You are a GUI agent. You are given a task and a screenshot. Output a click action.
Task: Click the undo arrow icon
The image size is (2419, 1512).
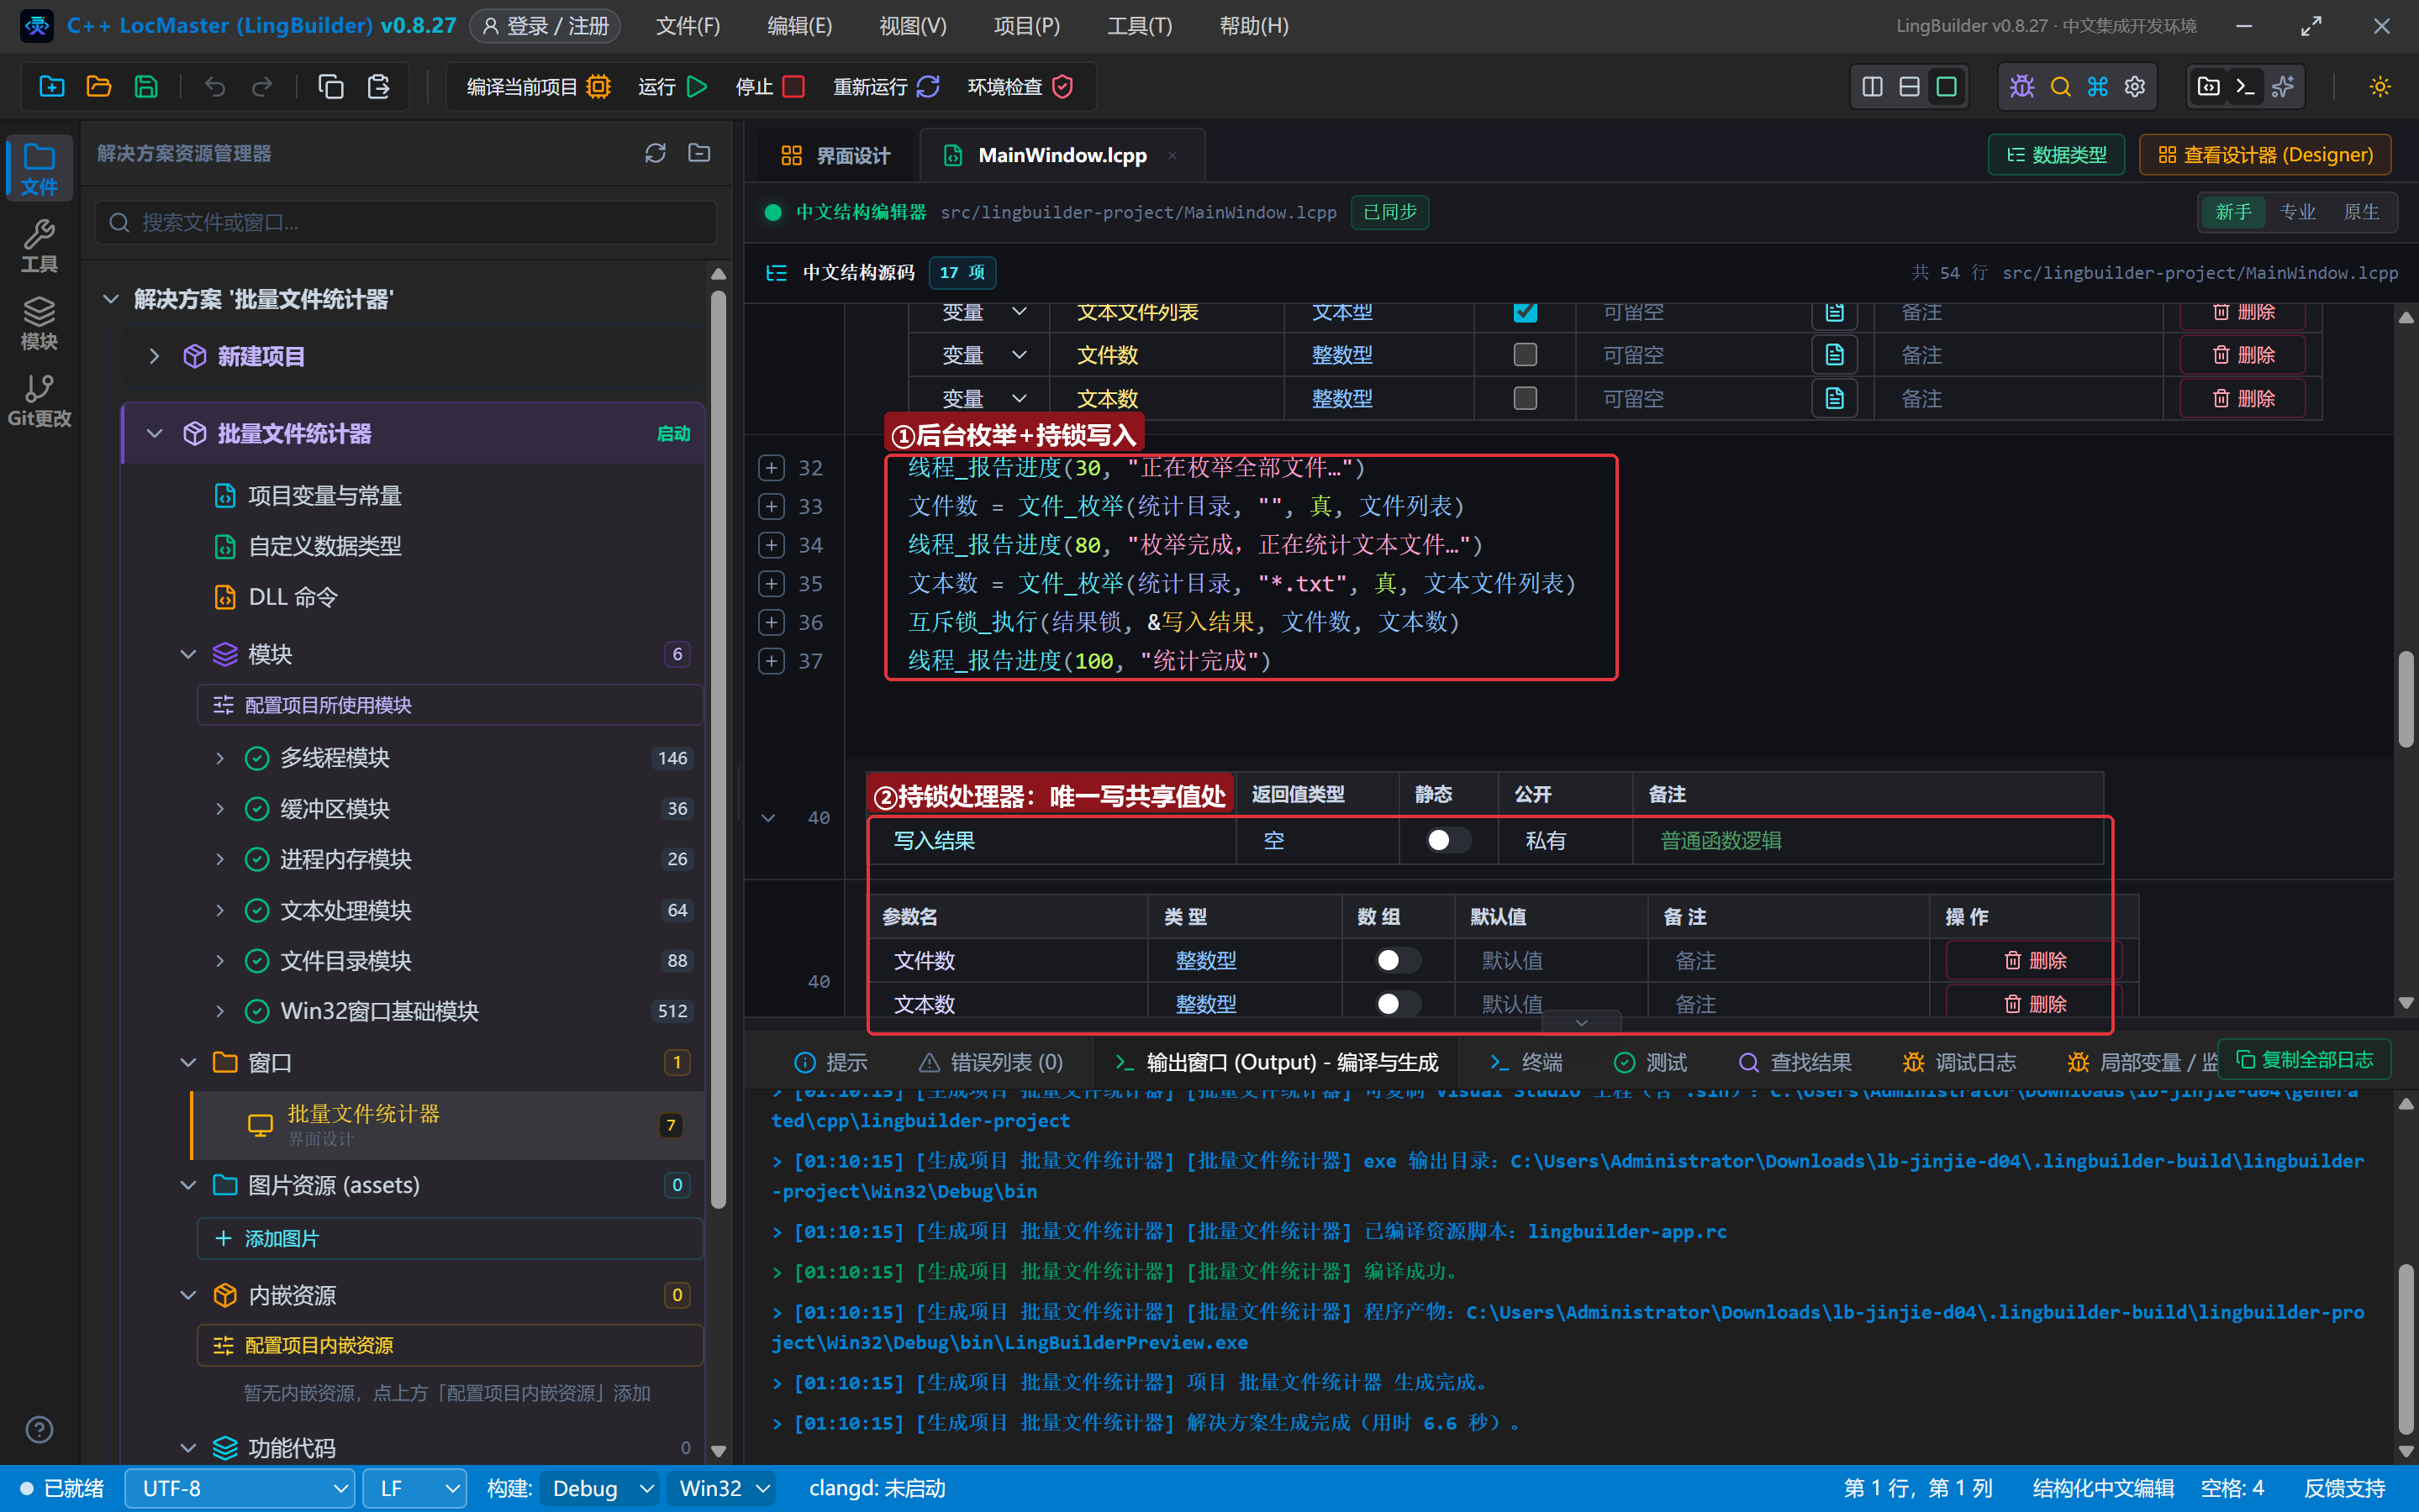tap(214, 87)
